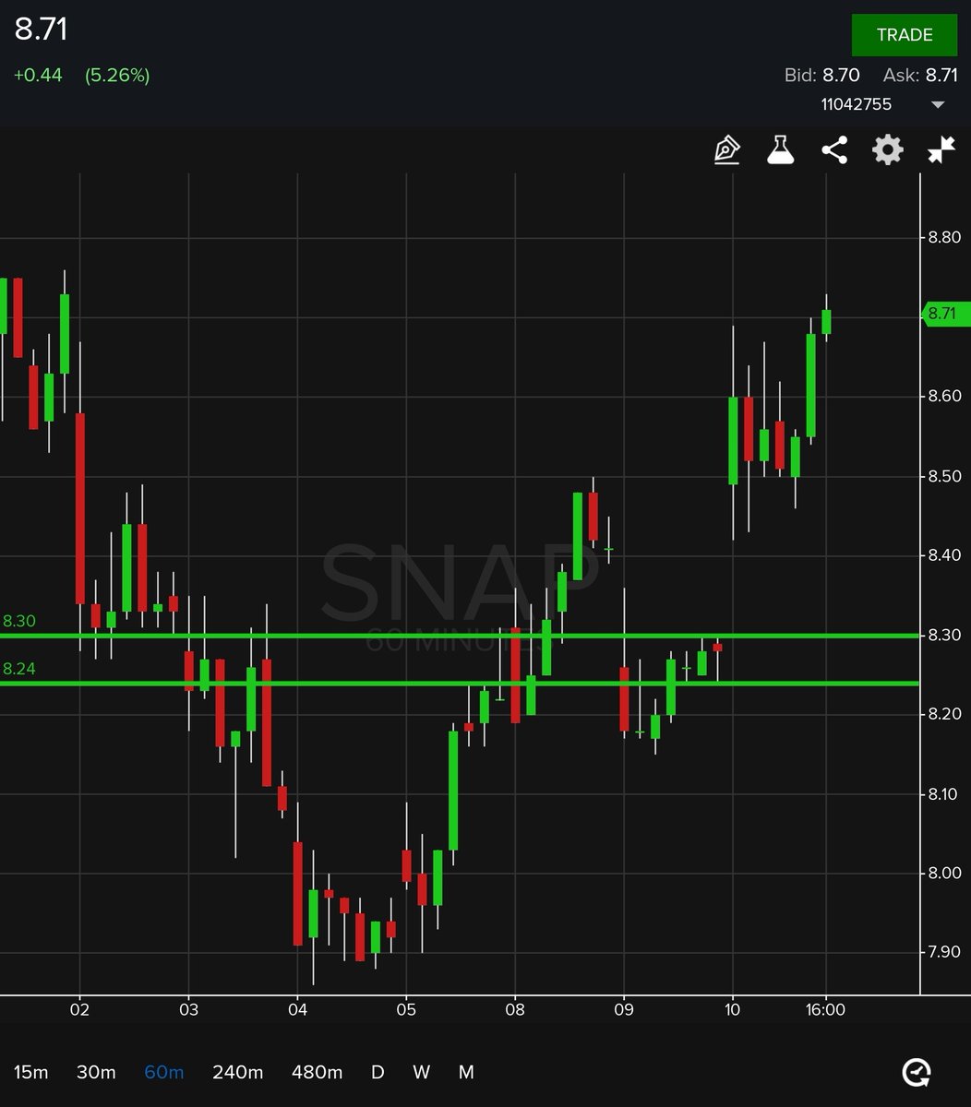Click the green TRADE button
Screen dimensions: 971x1107
click(x=905, y=35)
